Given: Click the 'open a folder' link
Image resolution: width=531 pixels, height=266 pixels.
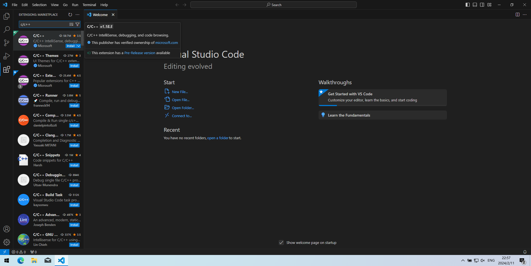Looking at the screenshot, I should click(218, 138).
